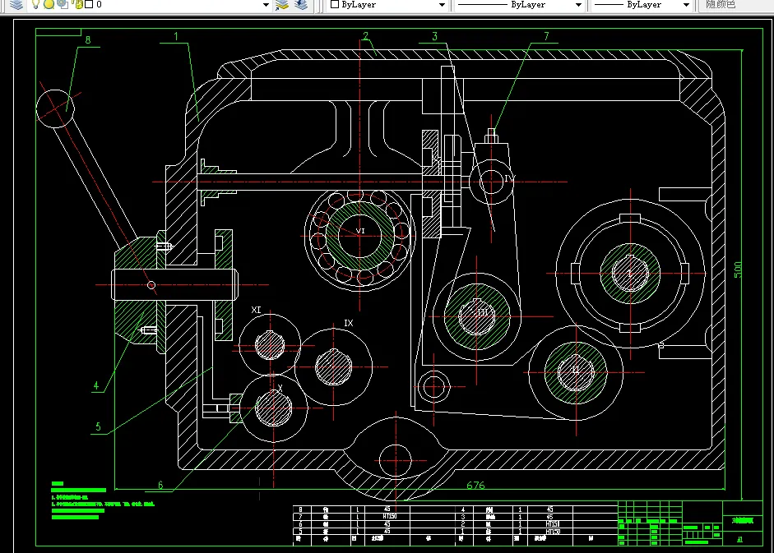The height and width of the screenshot is (553, 774).
Task: Select the shaft label XI
Action: (256, 310)
